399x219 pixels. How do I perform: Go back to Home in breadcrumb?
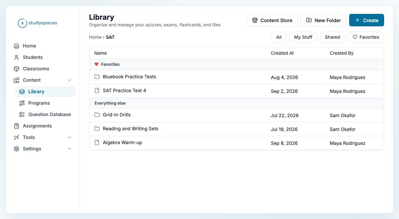click(x=95, y=37)
